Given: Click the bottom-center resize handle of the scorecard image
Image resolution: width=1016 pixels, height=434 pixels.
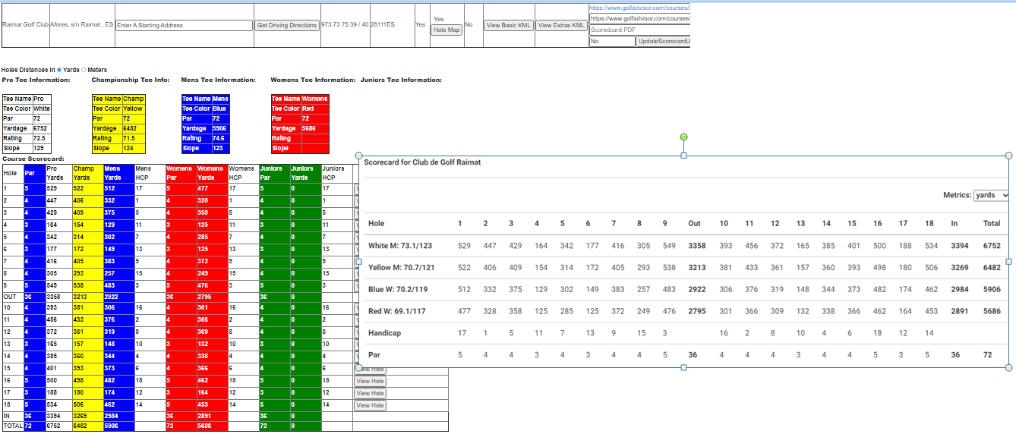Looking at the screenshot, I should (x=683, y=367).
